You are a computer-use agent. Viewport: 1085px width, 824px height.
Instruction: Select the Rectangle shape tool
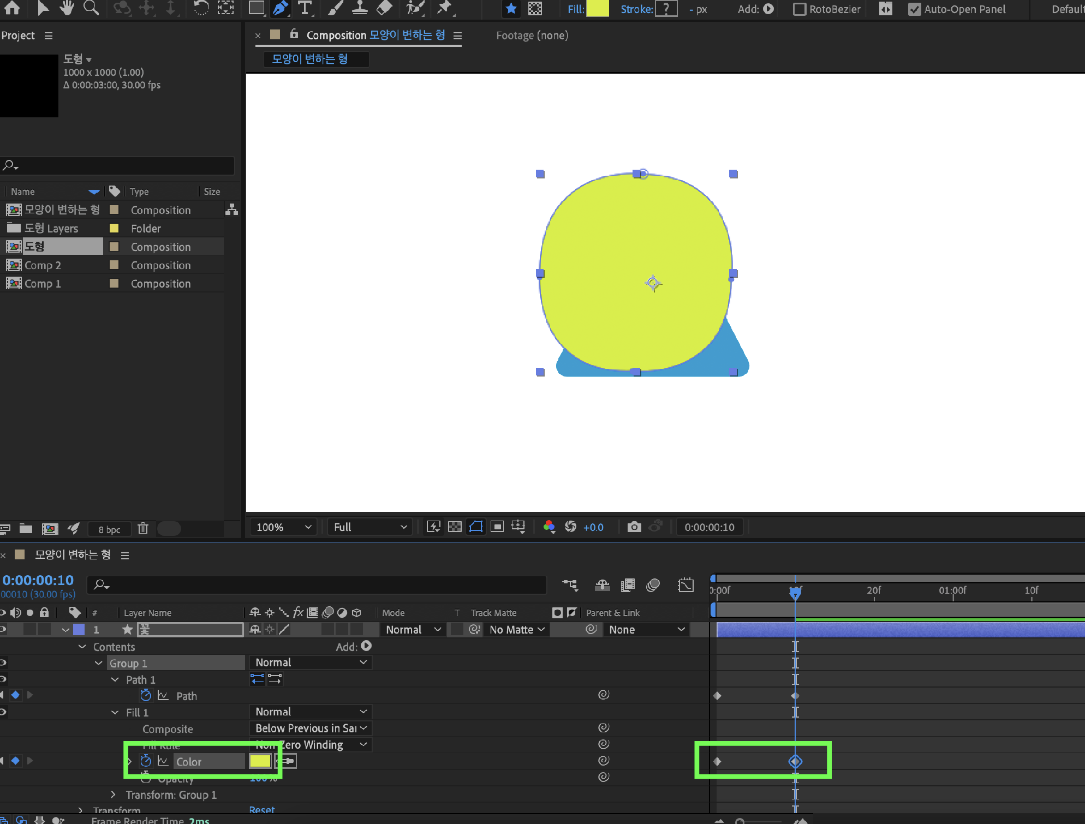[256, 8]
